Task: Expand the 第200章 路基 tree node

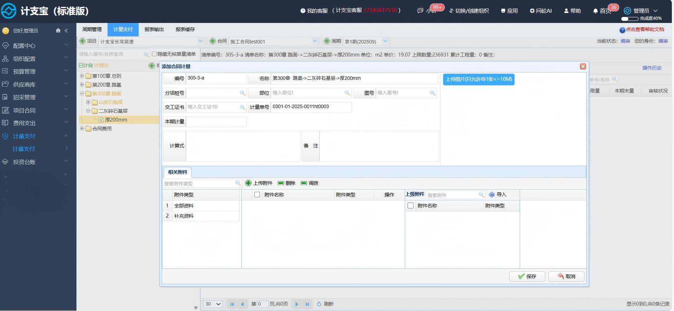Action: coord(82,84)
